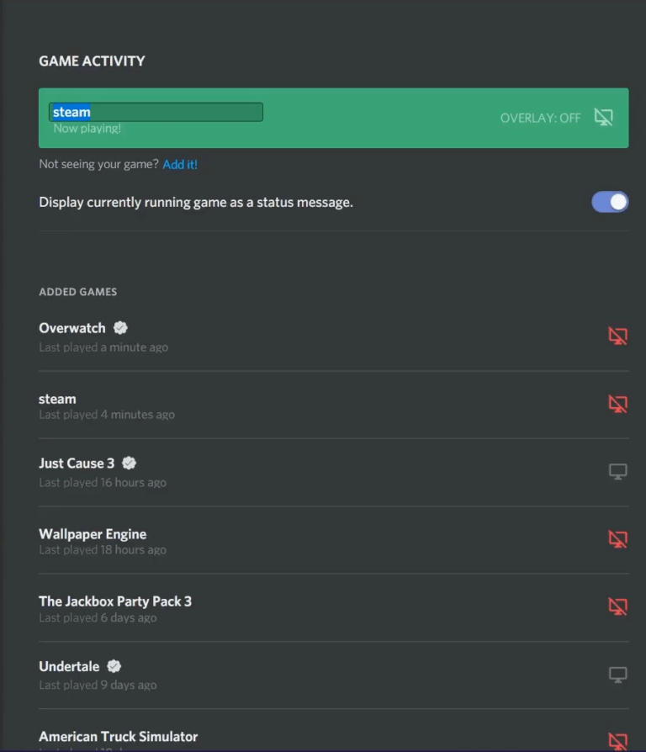Enable the overlay for Wallpaper Engine
This screenshot has height=752, width=646.
[x=618, y=539]
